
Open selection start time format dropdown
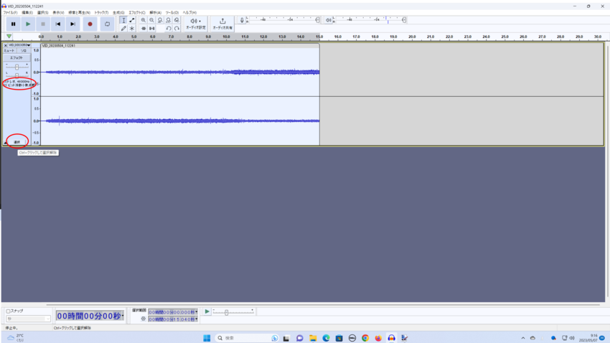[x=197, y=312]
